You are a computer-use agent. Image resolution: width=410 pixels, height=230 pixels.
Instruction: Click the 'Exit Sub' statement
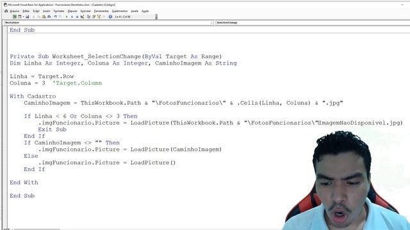tap(53, 129)
